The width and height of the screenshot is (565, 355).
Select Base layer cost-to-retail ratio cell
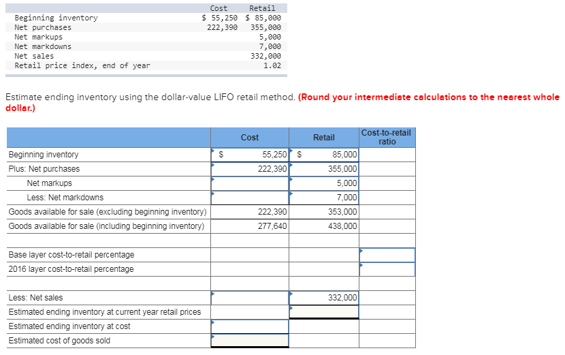click(387, 255)
